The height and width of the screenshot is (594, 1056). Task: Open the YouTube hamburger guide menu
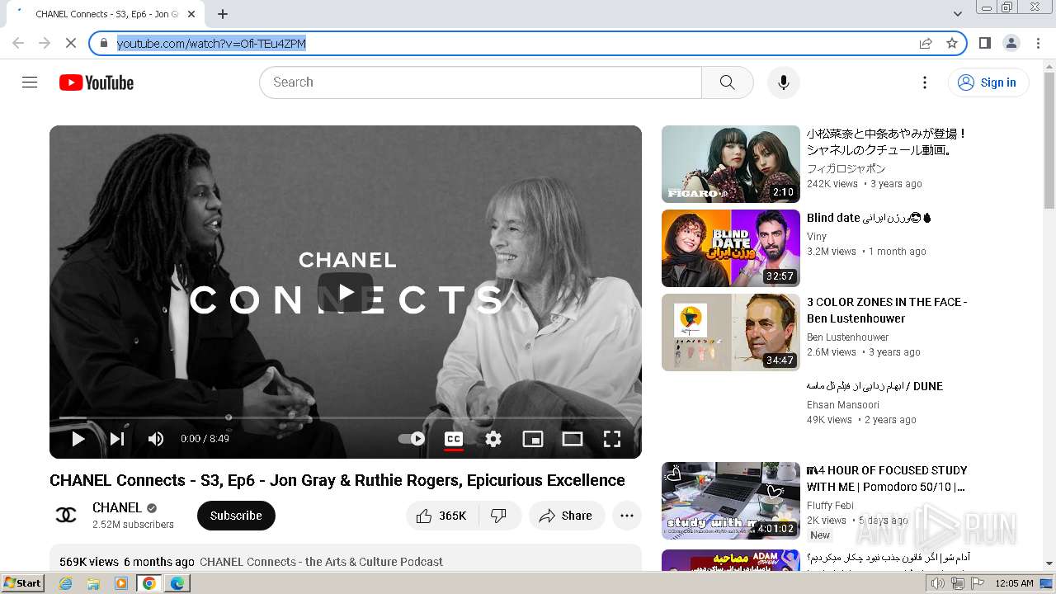click(30, 82)
